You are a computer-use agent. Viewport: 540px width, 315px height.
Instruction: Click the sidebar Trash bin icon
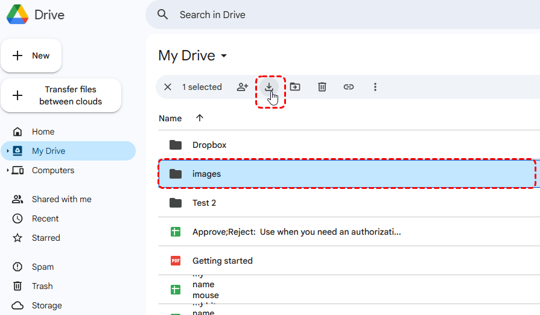point(17,286)
